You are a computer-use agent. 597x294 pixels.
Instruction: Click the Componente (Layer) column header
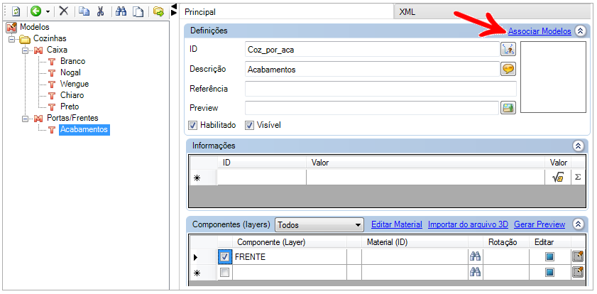(x=290, y=242)
